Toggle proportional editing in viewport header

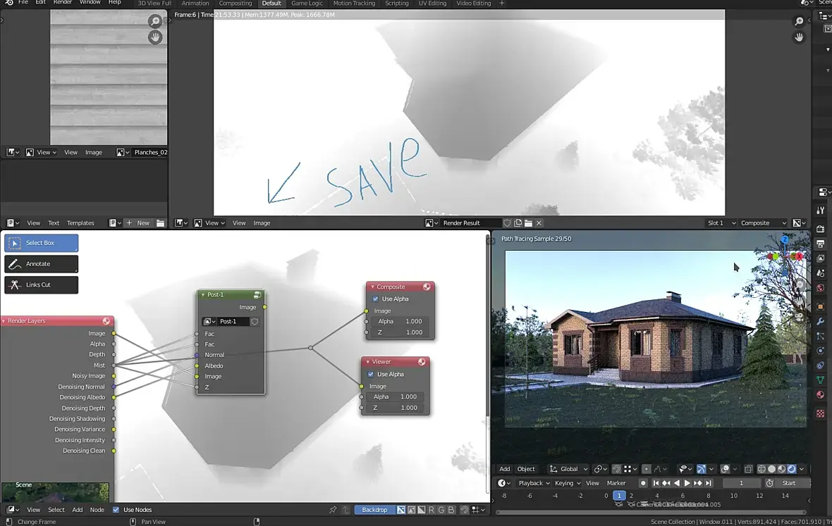tap(647, 469)
